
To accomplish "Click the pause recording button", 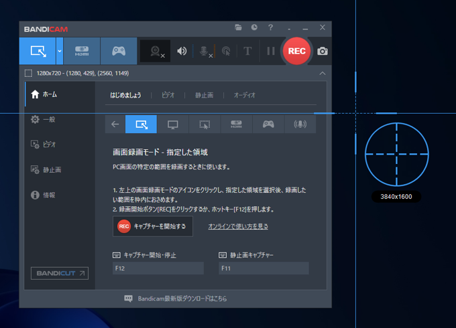I will pos(271,51).
